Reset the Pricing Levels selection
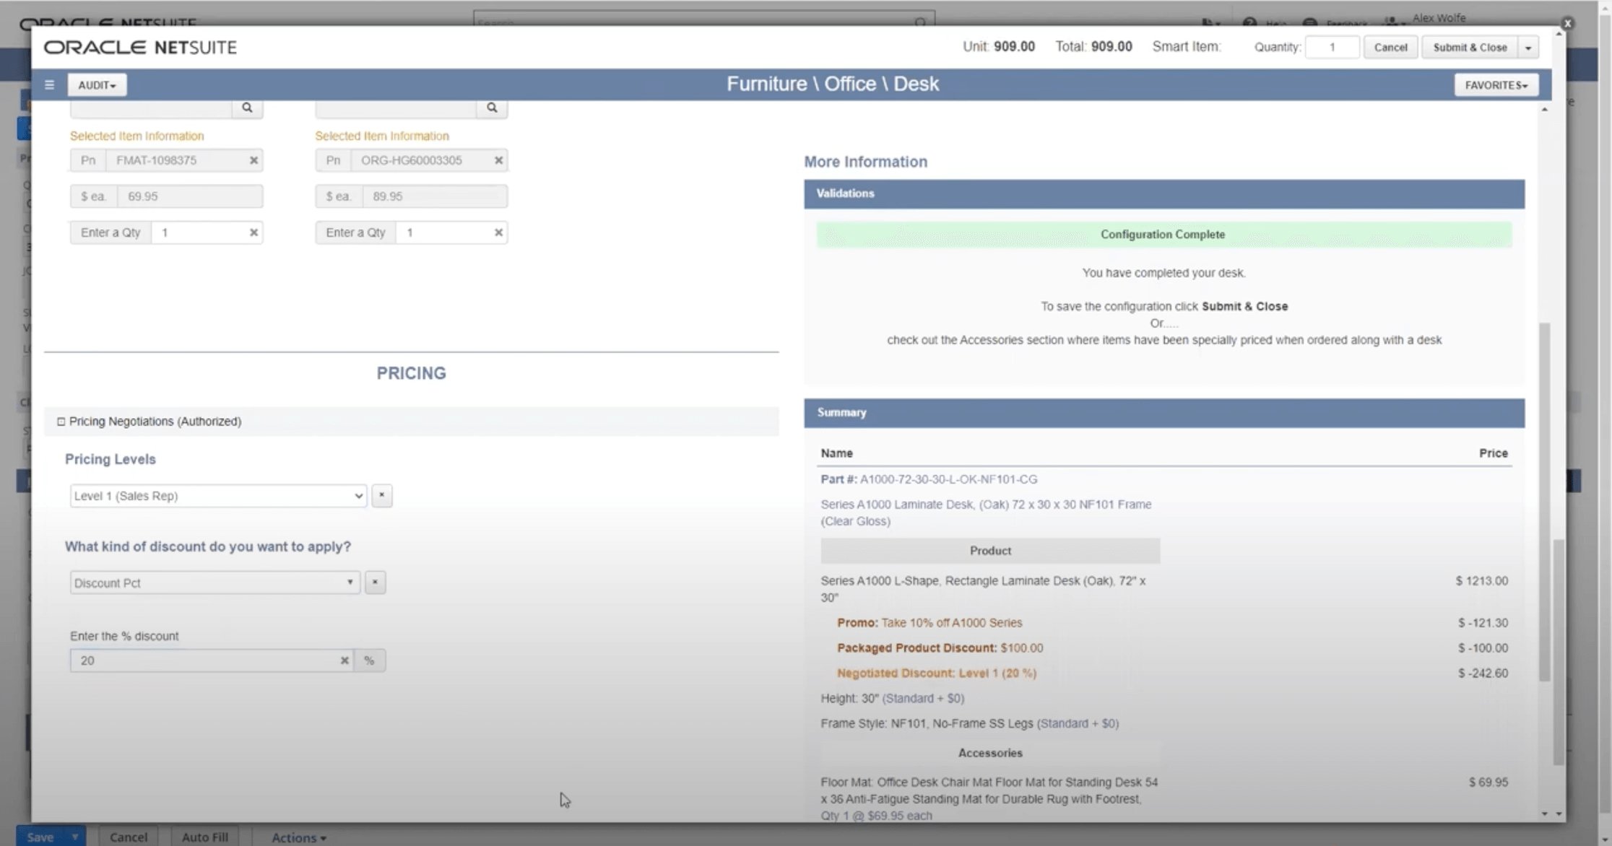The width and height of the screenshot is (1612, 846). pyautogui.click(x=381, y=496)
